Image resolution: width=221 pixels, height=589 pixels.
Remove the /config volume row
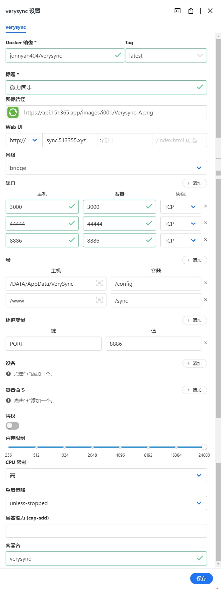[x=206, y=283]
